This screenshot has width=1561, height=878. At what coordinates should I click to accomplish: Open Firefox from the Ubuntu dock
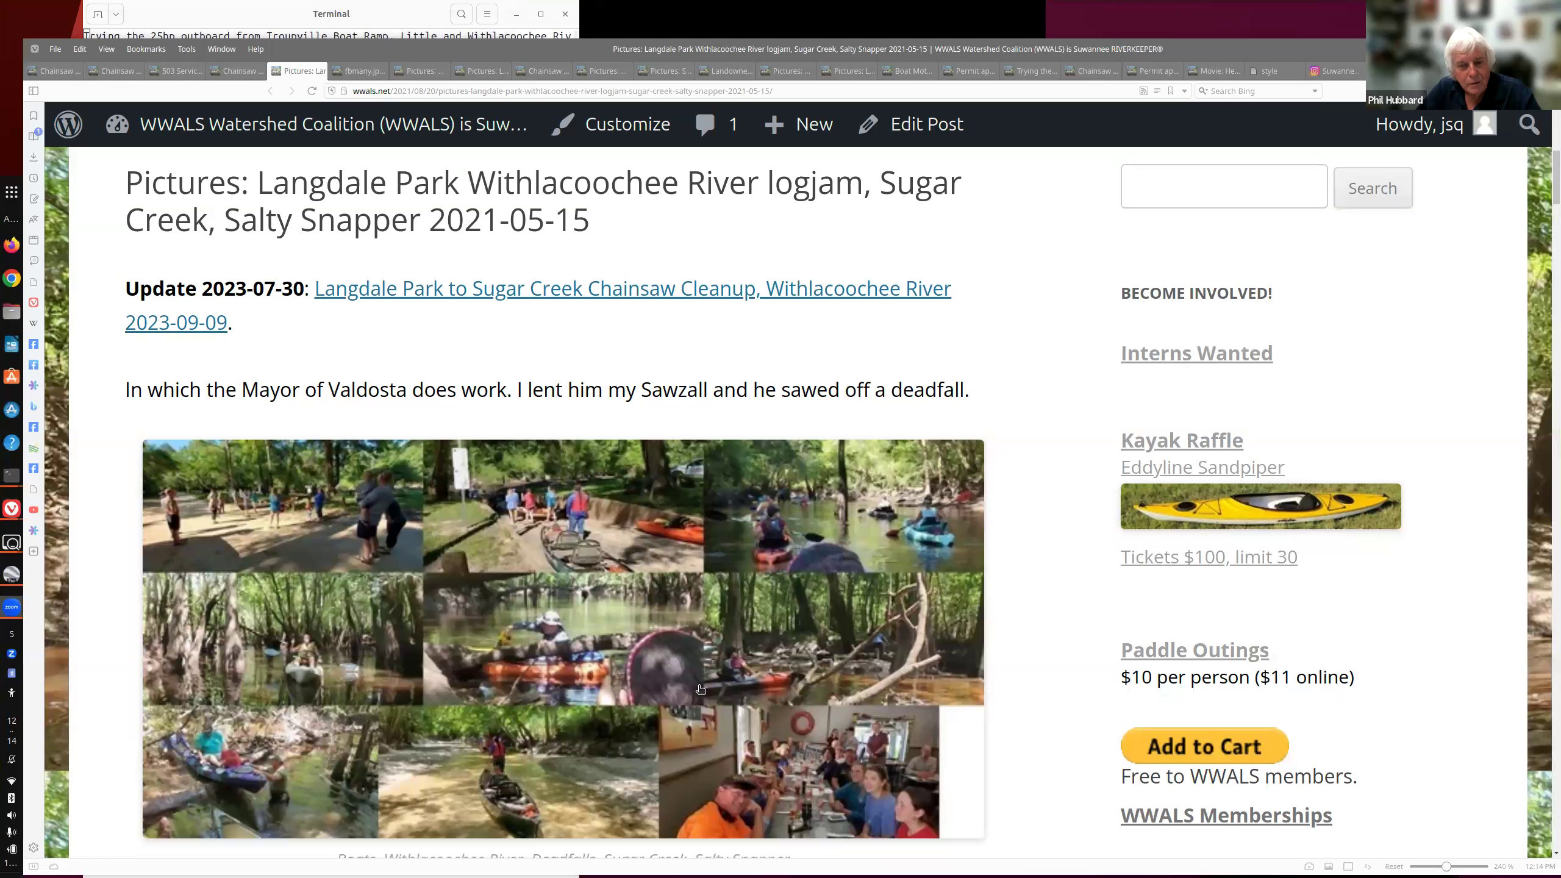click(x=12, y=246)
